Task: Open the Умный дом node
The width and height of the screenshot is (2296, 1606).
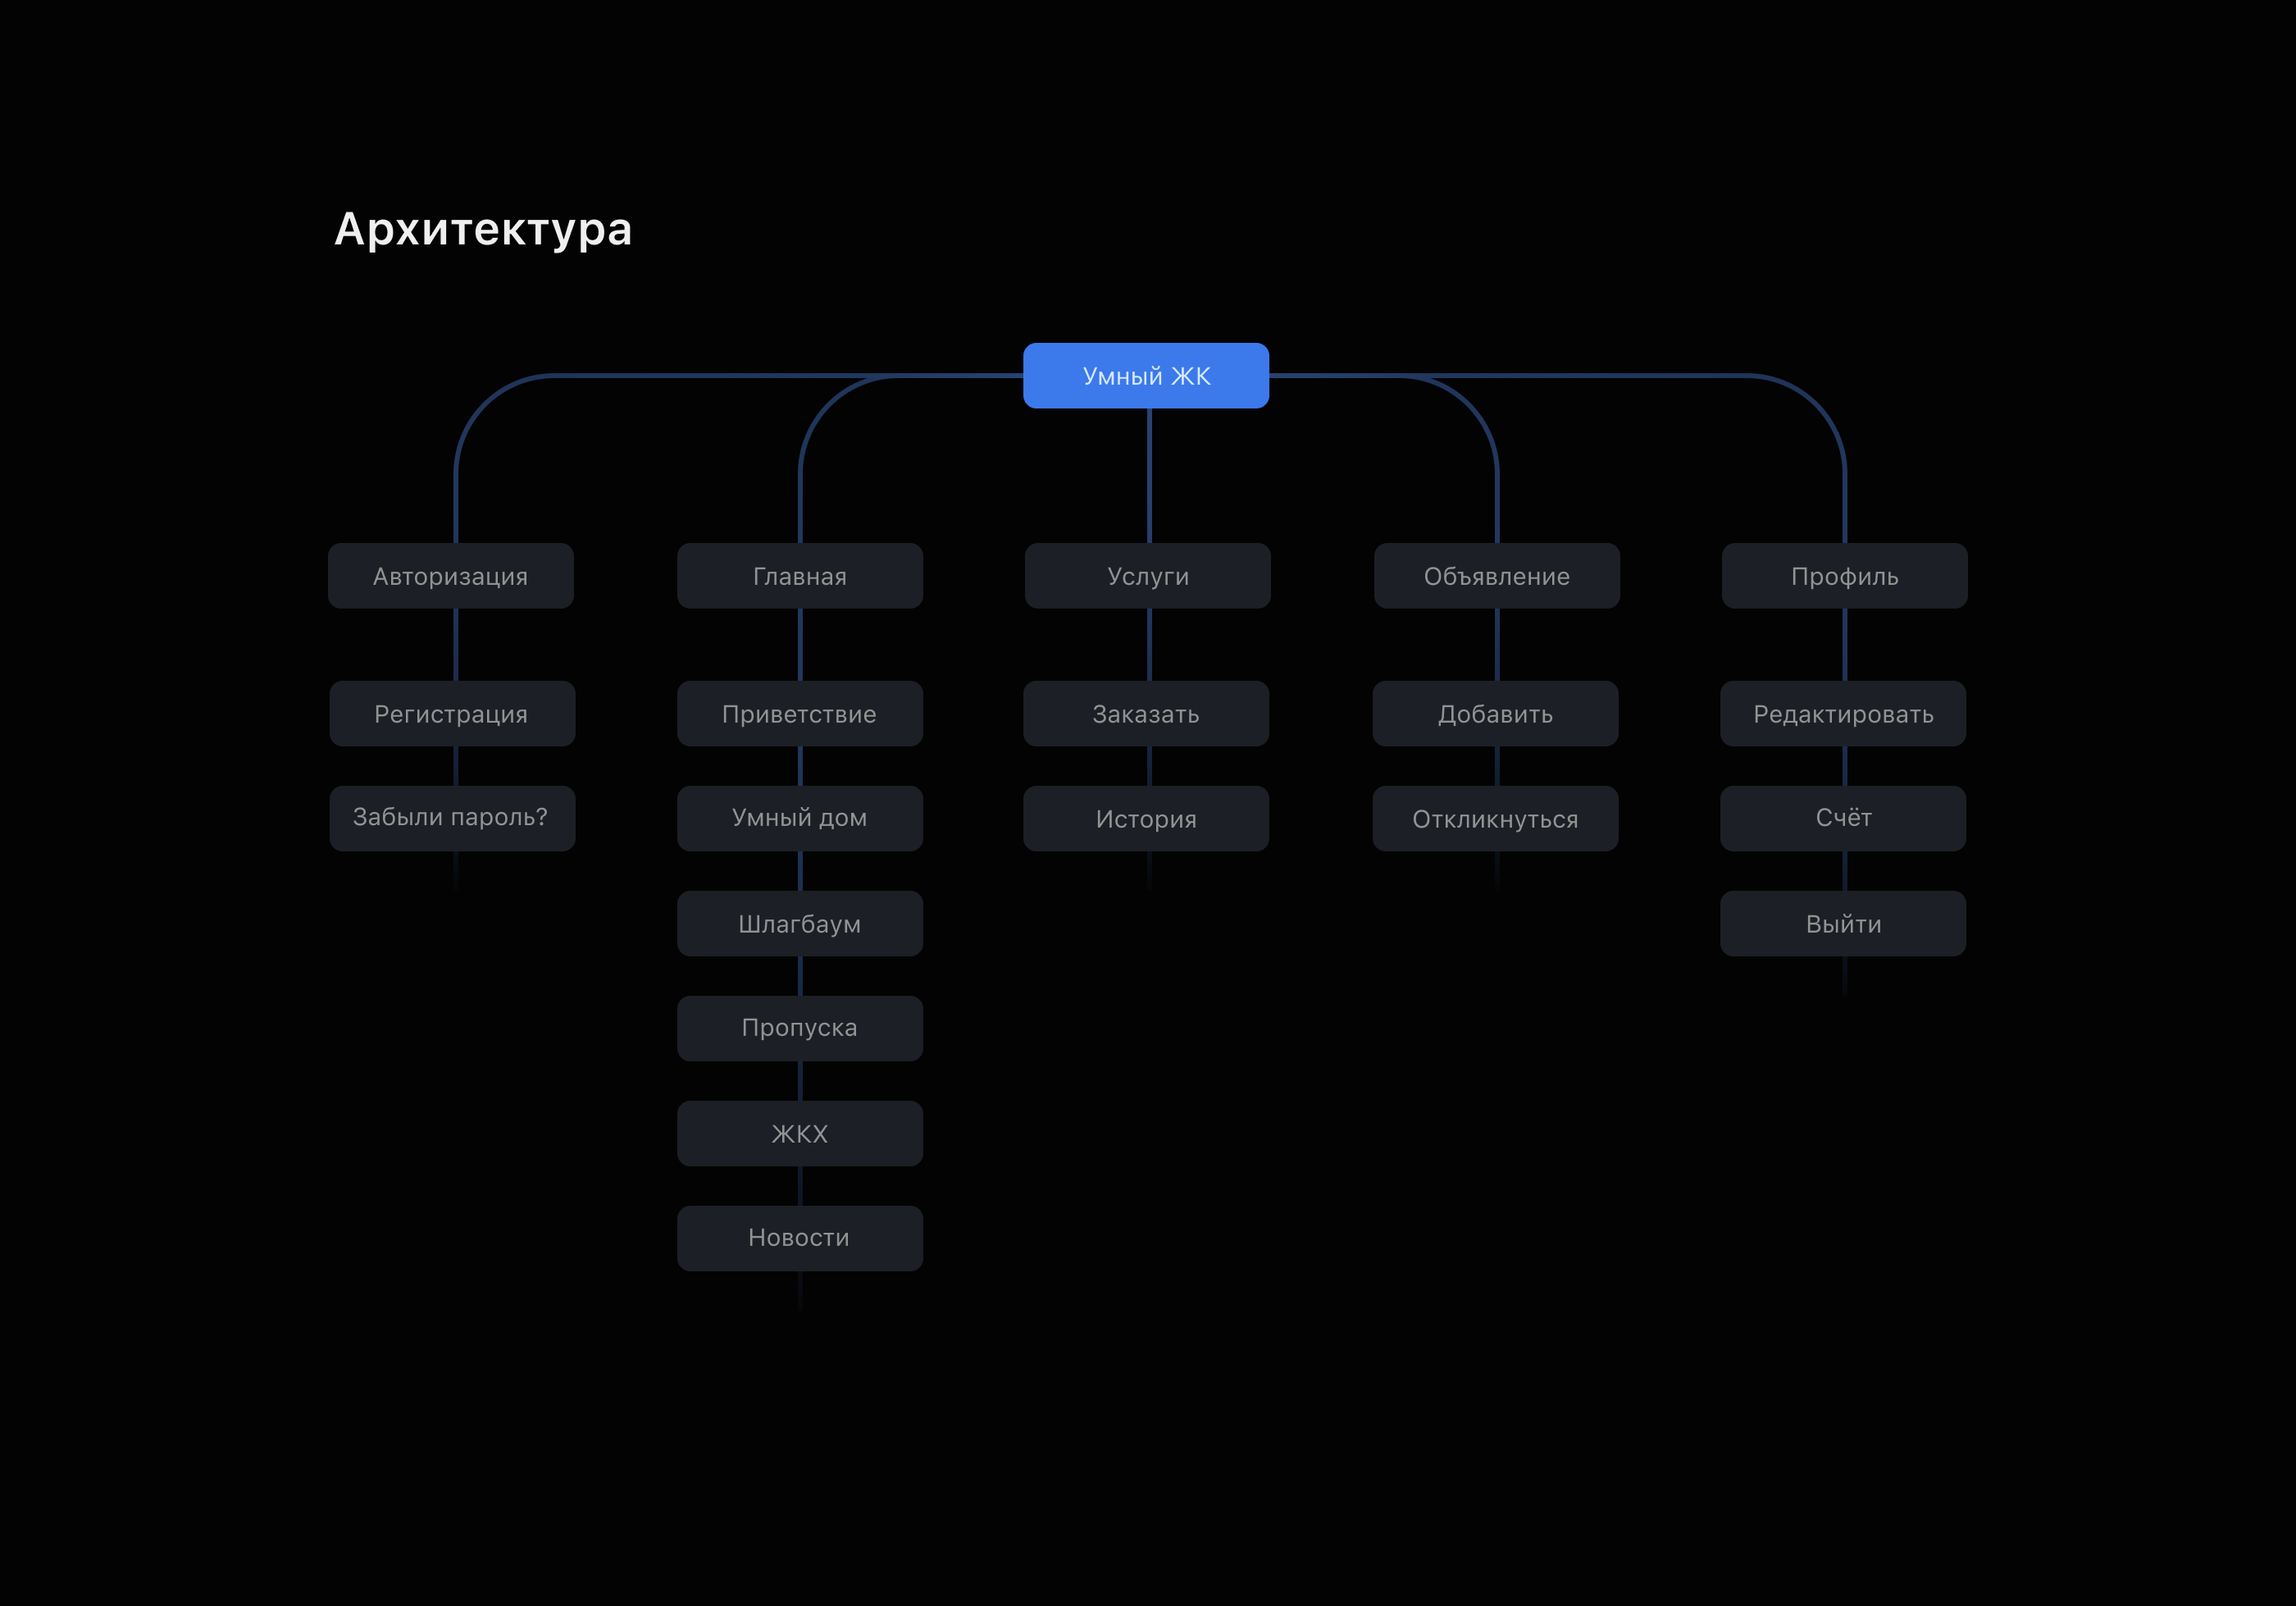Action: pyautogui.click(x=799, y=818)
